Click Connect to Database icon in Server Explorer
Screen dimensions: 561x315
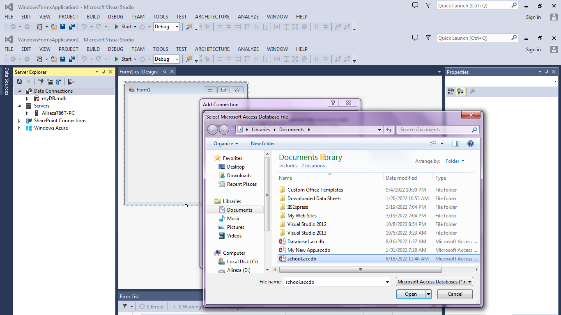point(41,82)
